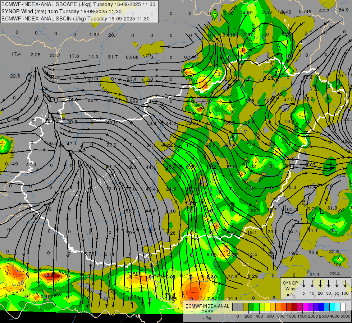Click the station value 0.226
This screenshot has height=323, width=352.
point(13,120)
